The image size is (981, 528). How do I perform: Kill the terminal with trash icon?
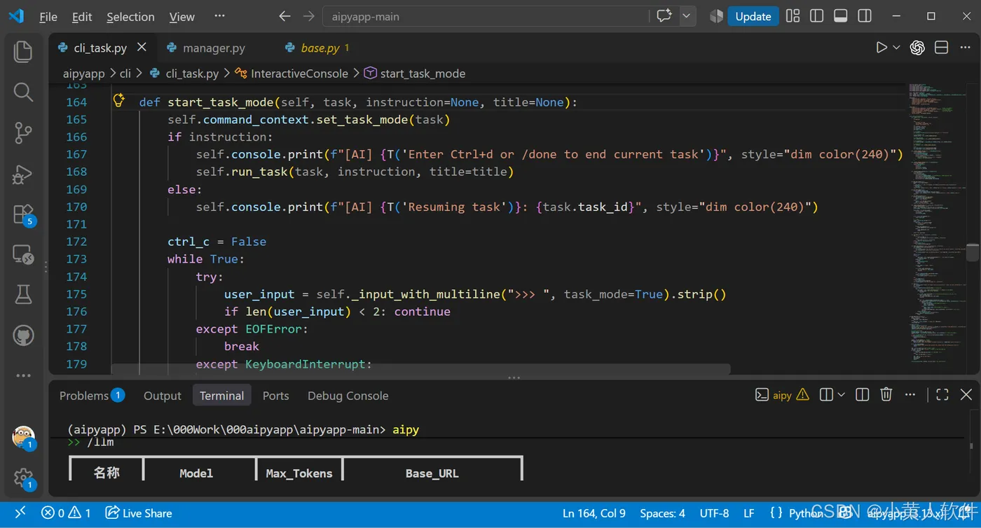click(x=886, y=395)
